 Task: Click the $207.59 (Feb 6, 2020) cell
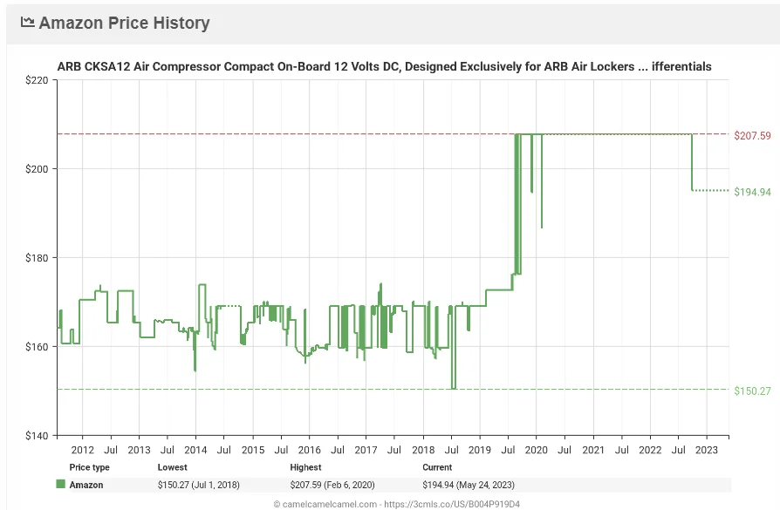[332, 485]
